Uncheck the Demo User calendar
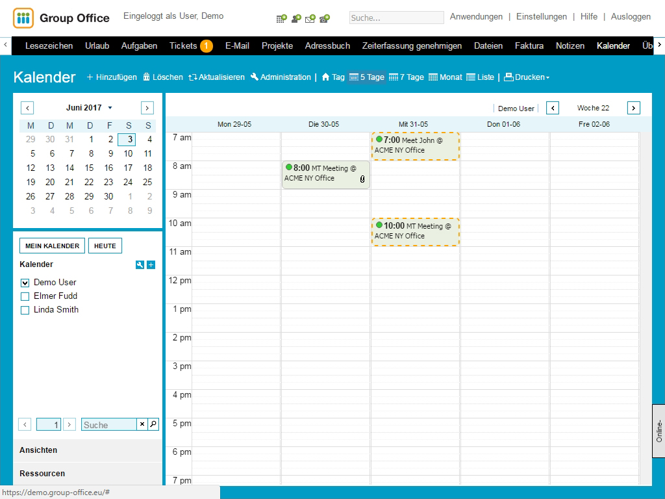The width and height of the screenshot is (665, 499). pyautogui.click(x=25, y=283)
